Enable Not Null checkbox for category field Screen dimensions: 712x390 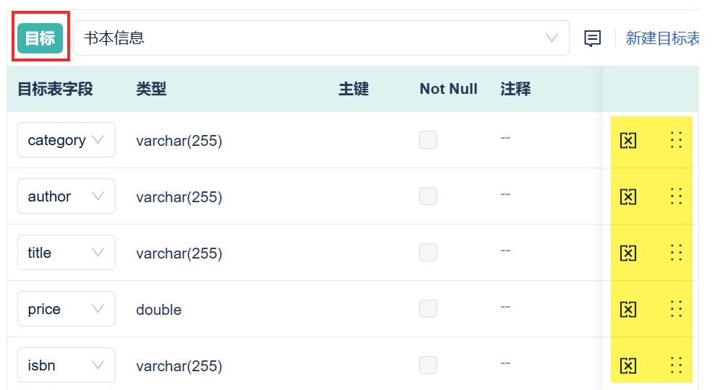click(x=428, y=139)
